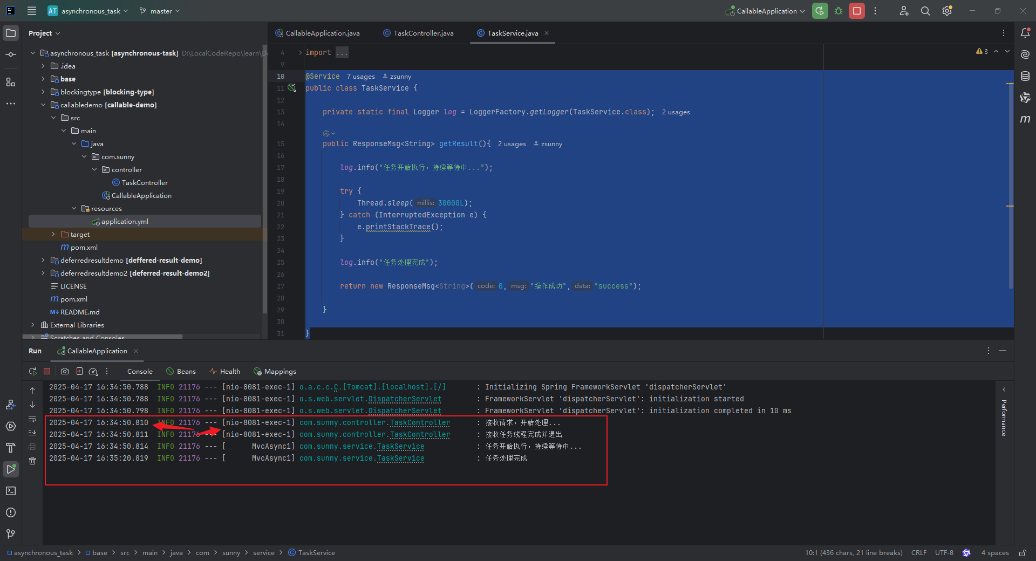Screen dimensions: 1036x561
Task: Open the main hamburger menu
Action: (x=32, y=11)
